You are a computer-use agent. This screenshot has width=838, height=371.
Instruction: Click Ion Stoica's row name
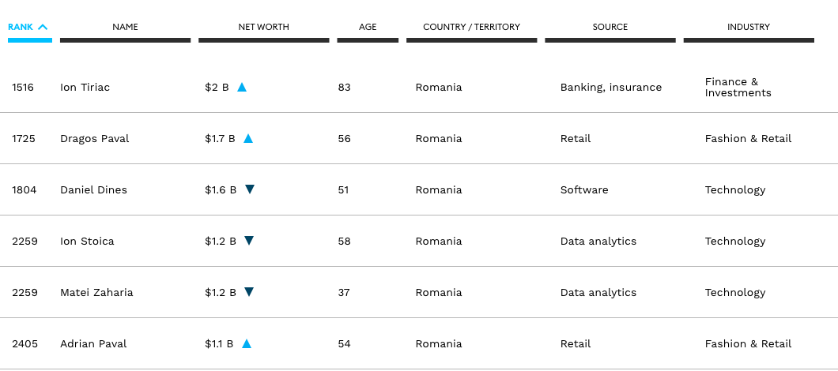point(87,242)
